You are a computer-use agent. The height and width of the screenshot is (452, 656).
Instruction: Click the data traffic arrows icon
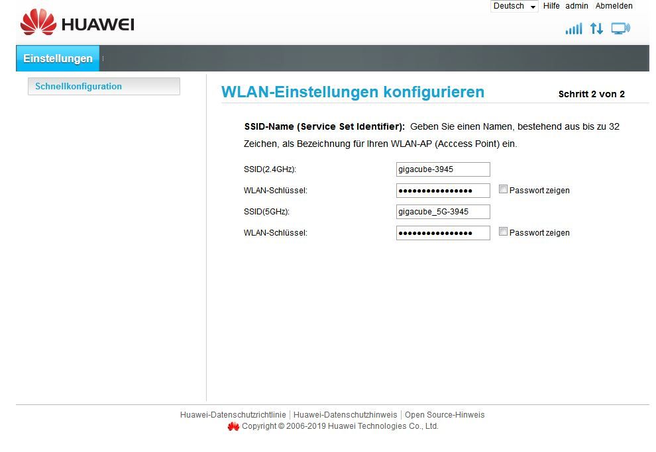click(596, 29)
